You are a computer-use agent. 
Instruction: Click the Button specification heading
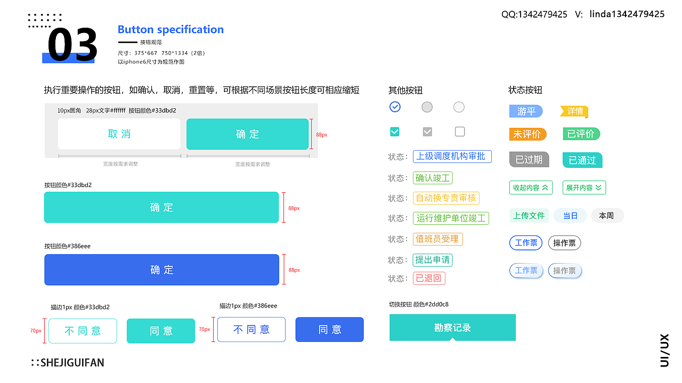(x=170, y=29)
